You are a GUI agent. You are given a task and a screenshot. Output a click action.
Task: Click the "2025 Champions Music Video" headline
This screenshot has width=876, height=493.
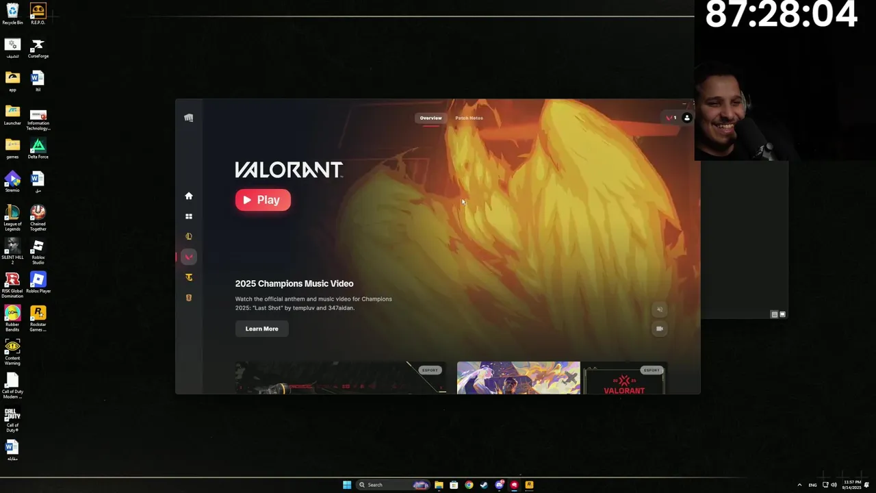click(294, 283)
